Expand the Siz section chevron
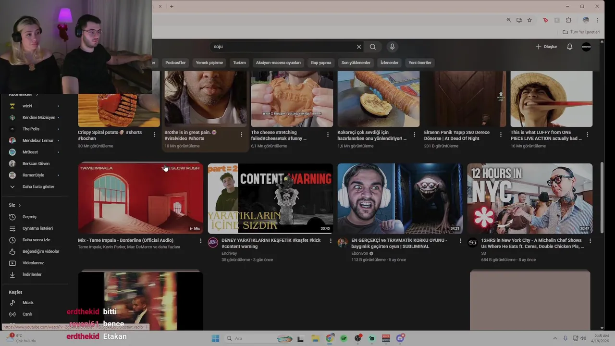 (20, 205)
